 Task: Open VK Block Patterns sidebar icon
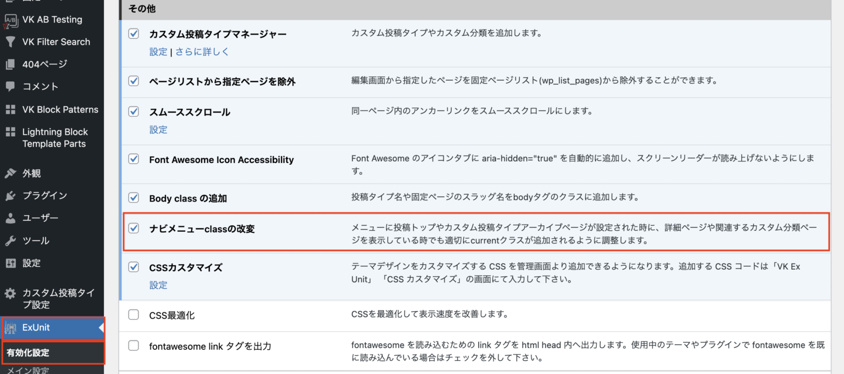[11, 109]
